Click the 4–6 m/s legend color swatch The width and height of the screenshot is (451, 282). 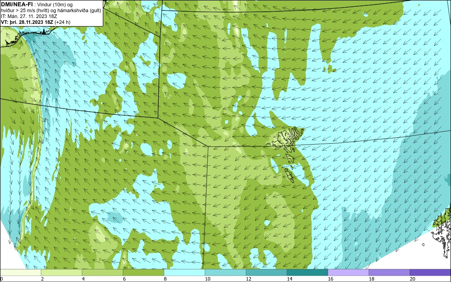[x=102, y=272]
